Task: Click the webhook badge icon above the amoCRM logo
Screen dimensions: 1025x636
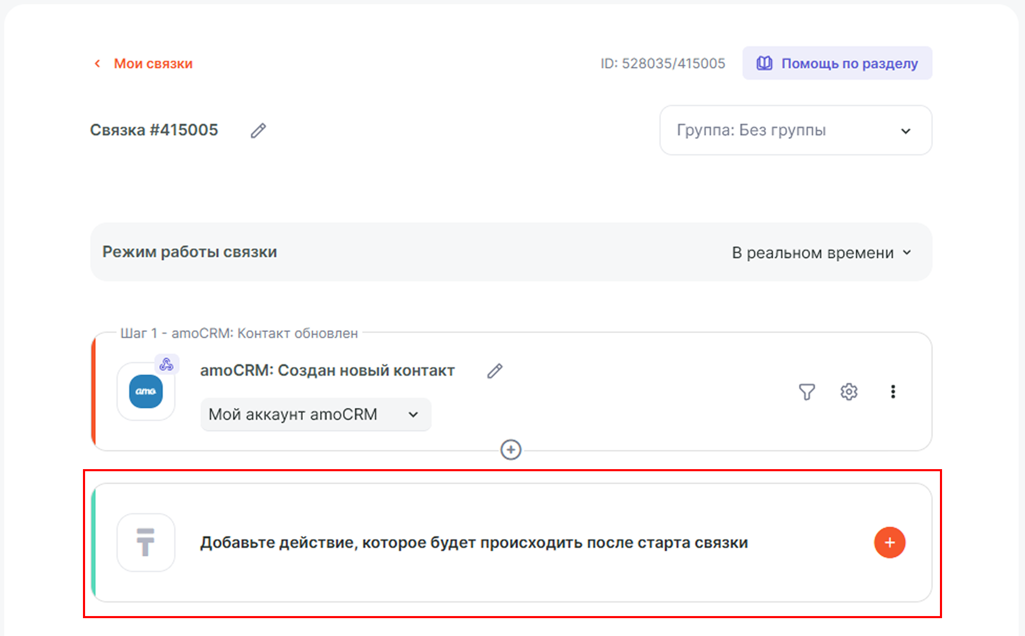Action: click(166, 364)
